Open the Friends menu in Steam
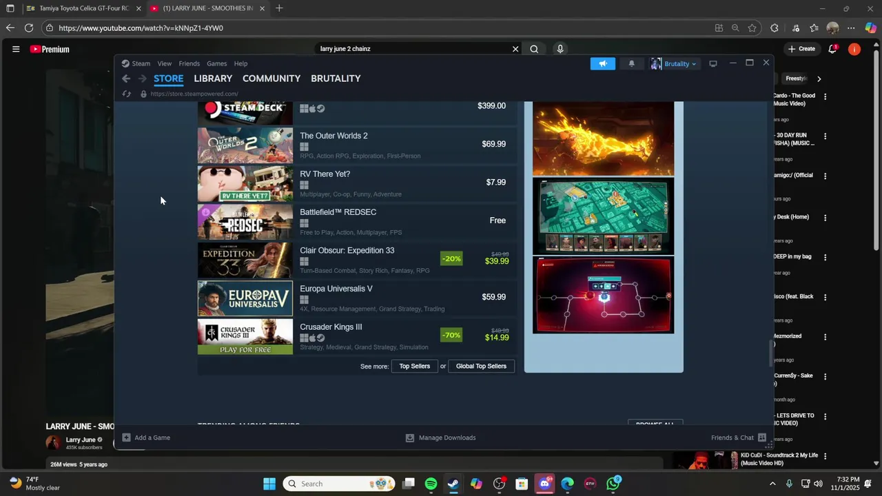The image size is (882, 496). [x=189, y=63]
